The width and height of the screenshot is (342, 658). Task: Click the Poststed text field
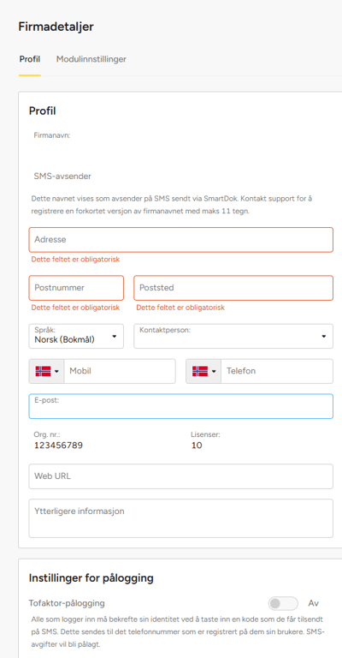(233, 288)
